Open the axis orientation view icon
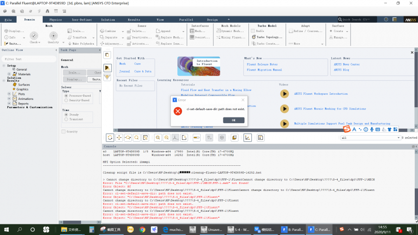This screenshot has width=418, height=235. click(175, 138)
